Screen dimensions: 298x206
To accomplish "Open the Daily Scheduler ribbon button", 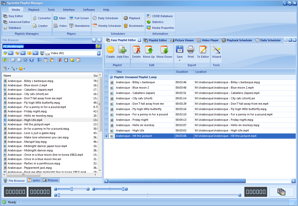I will [x=105, y=18].
